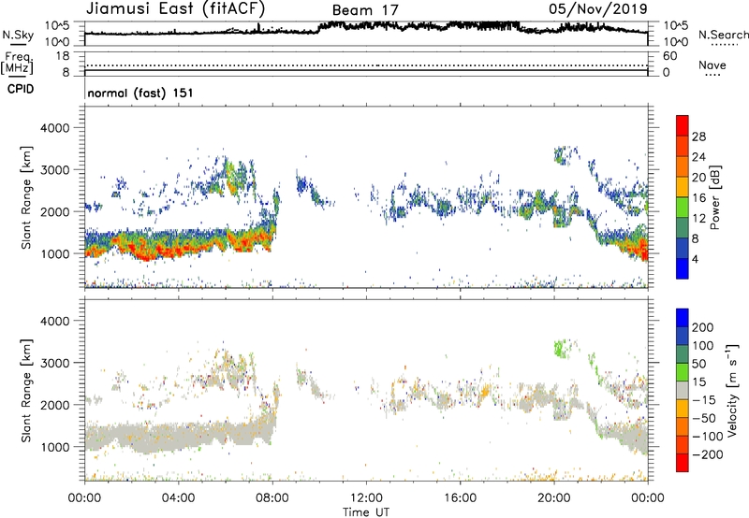
Task: Click the blue bottom of the power colorbar
Action: point(683,268)
